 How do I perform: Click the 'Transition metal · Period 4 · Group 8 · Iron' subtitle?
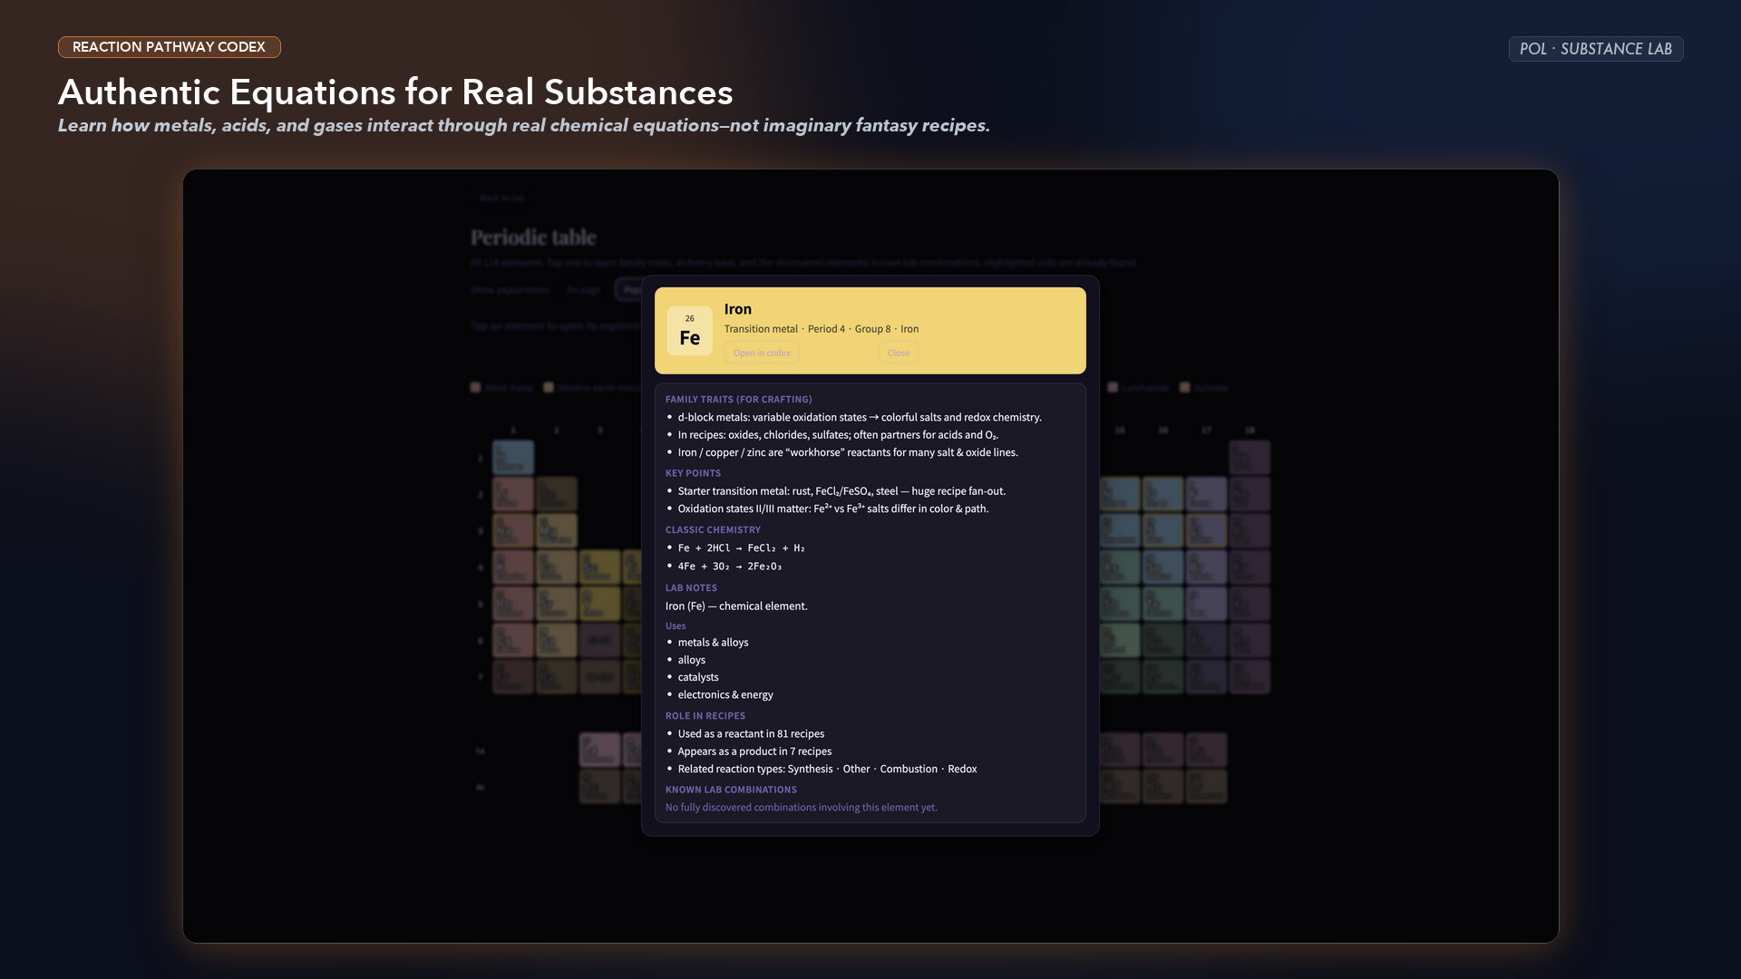[822, 329]
